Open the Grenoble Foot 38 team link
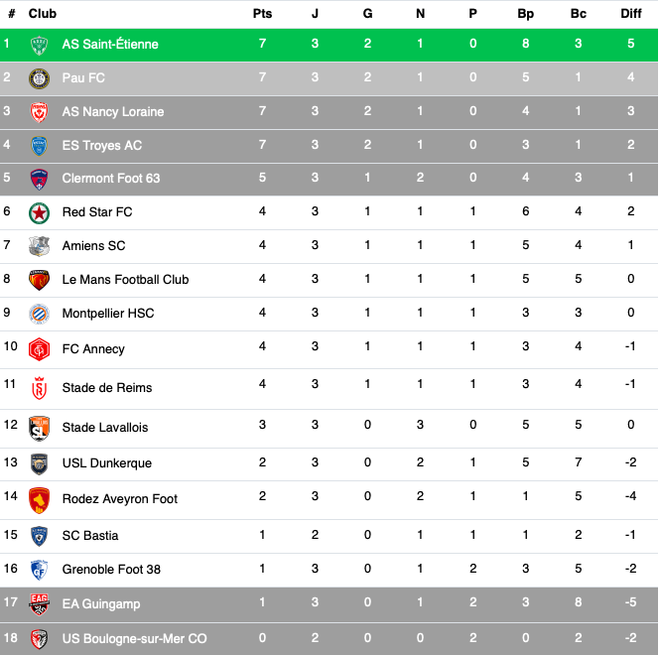 [x=111, y=569]
